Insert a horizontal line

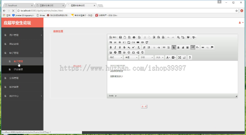coord(124,53)
